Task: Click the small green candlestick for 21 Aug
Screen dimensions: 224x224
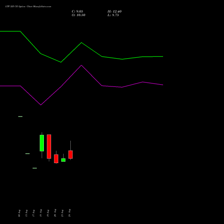Action: [63, 160]
